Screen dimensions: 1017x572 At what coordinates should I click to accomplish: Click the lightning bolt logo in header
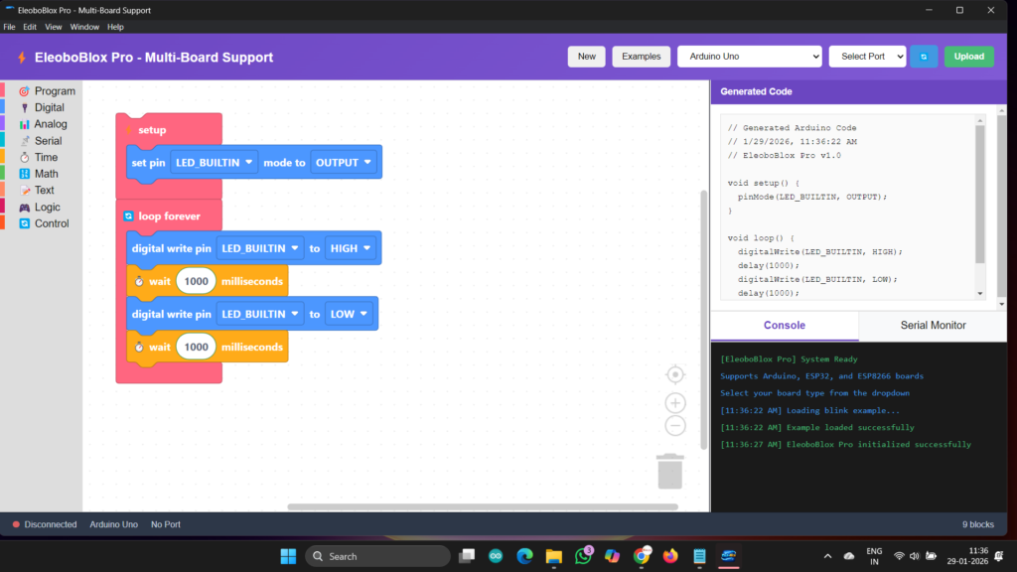pos(22,57)
